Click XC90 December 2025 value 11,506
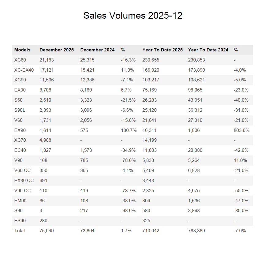Image resolution: width=269 pixels, height=254 pixels. [47, 80]
